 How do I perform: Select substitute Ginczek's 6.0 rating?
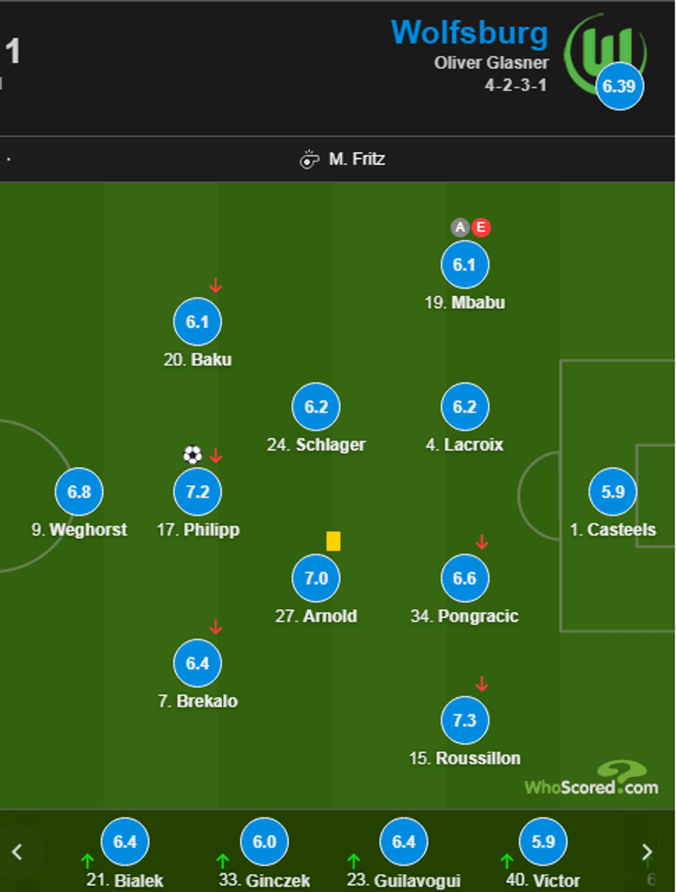click(264, 842)
